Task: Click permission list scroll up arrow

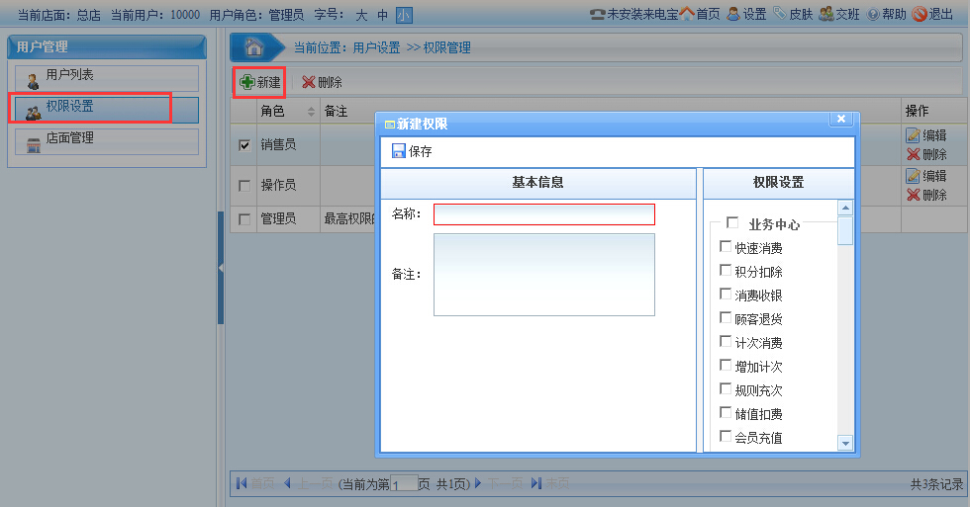Action: 845,209
